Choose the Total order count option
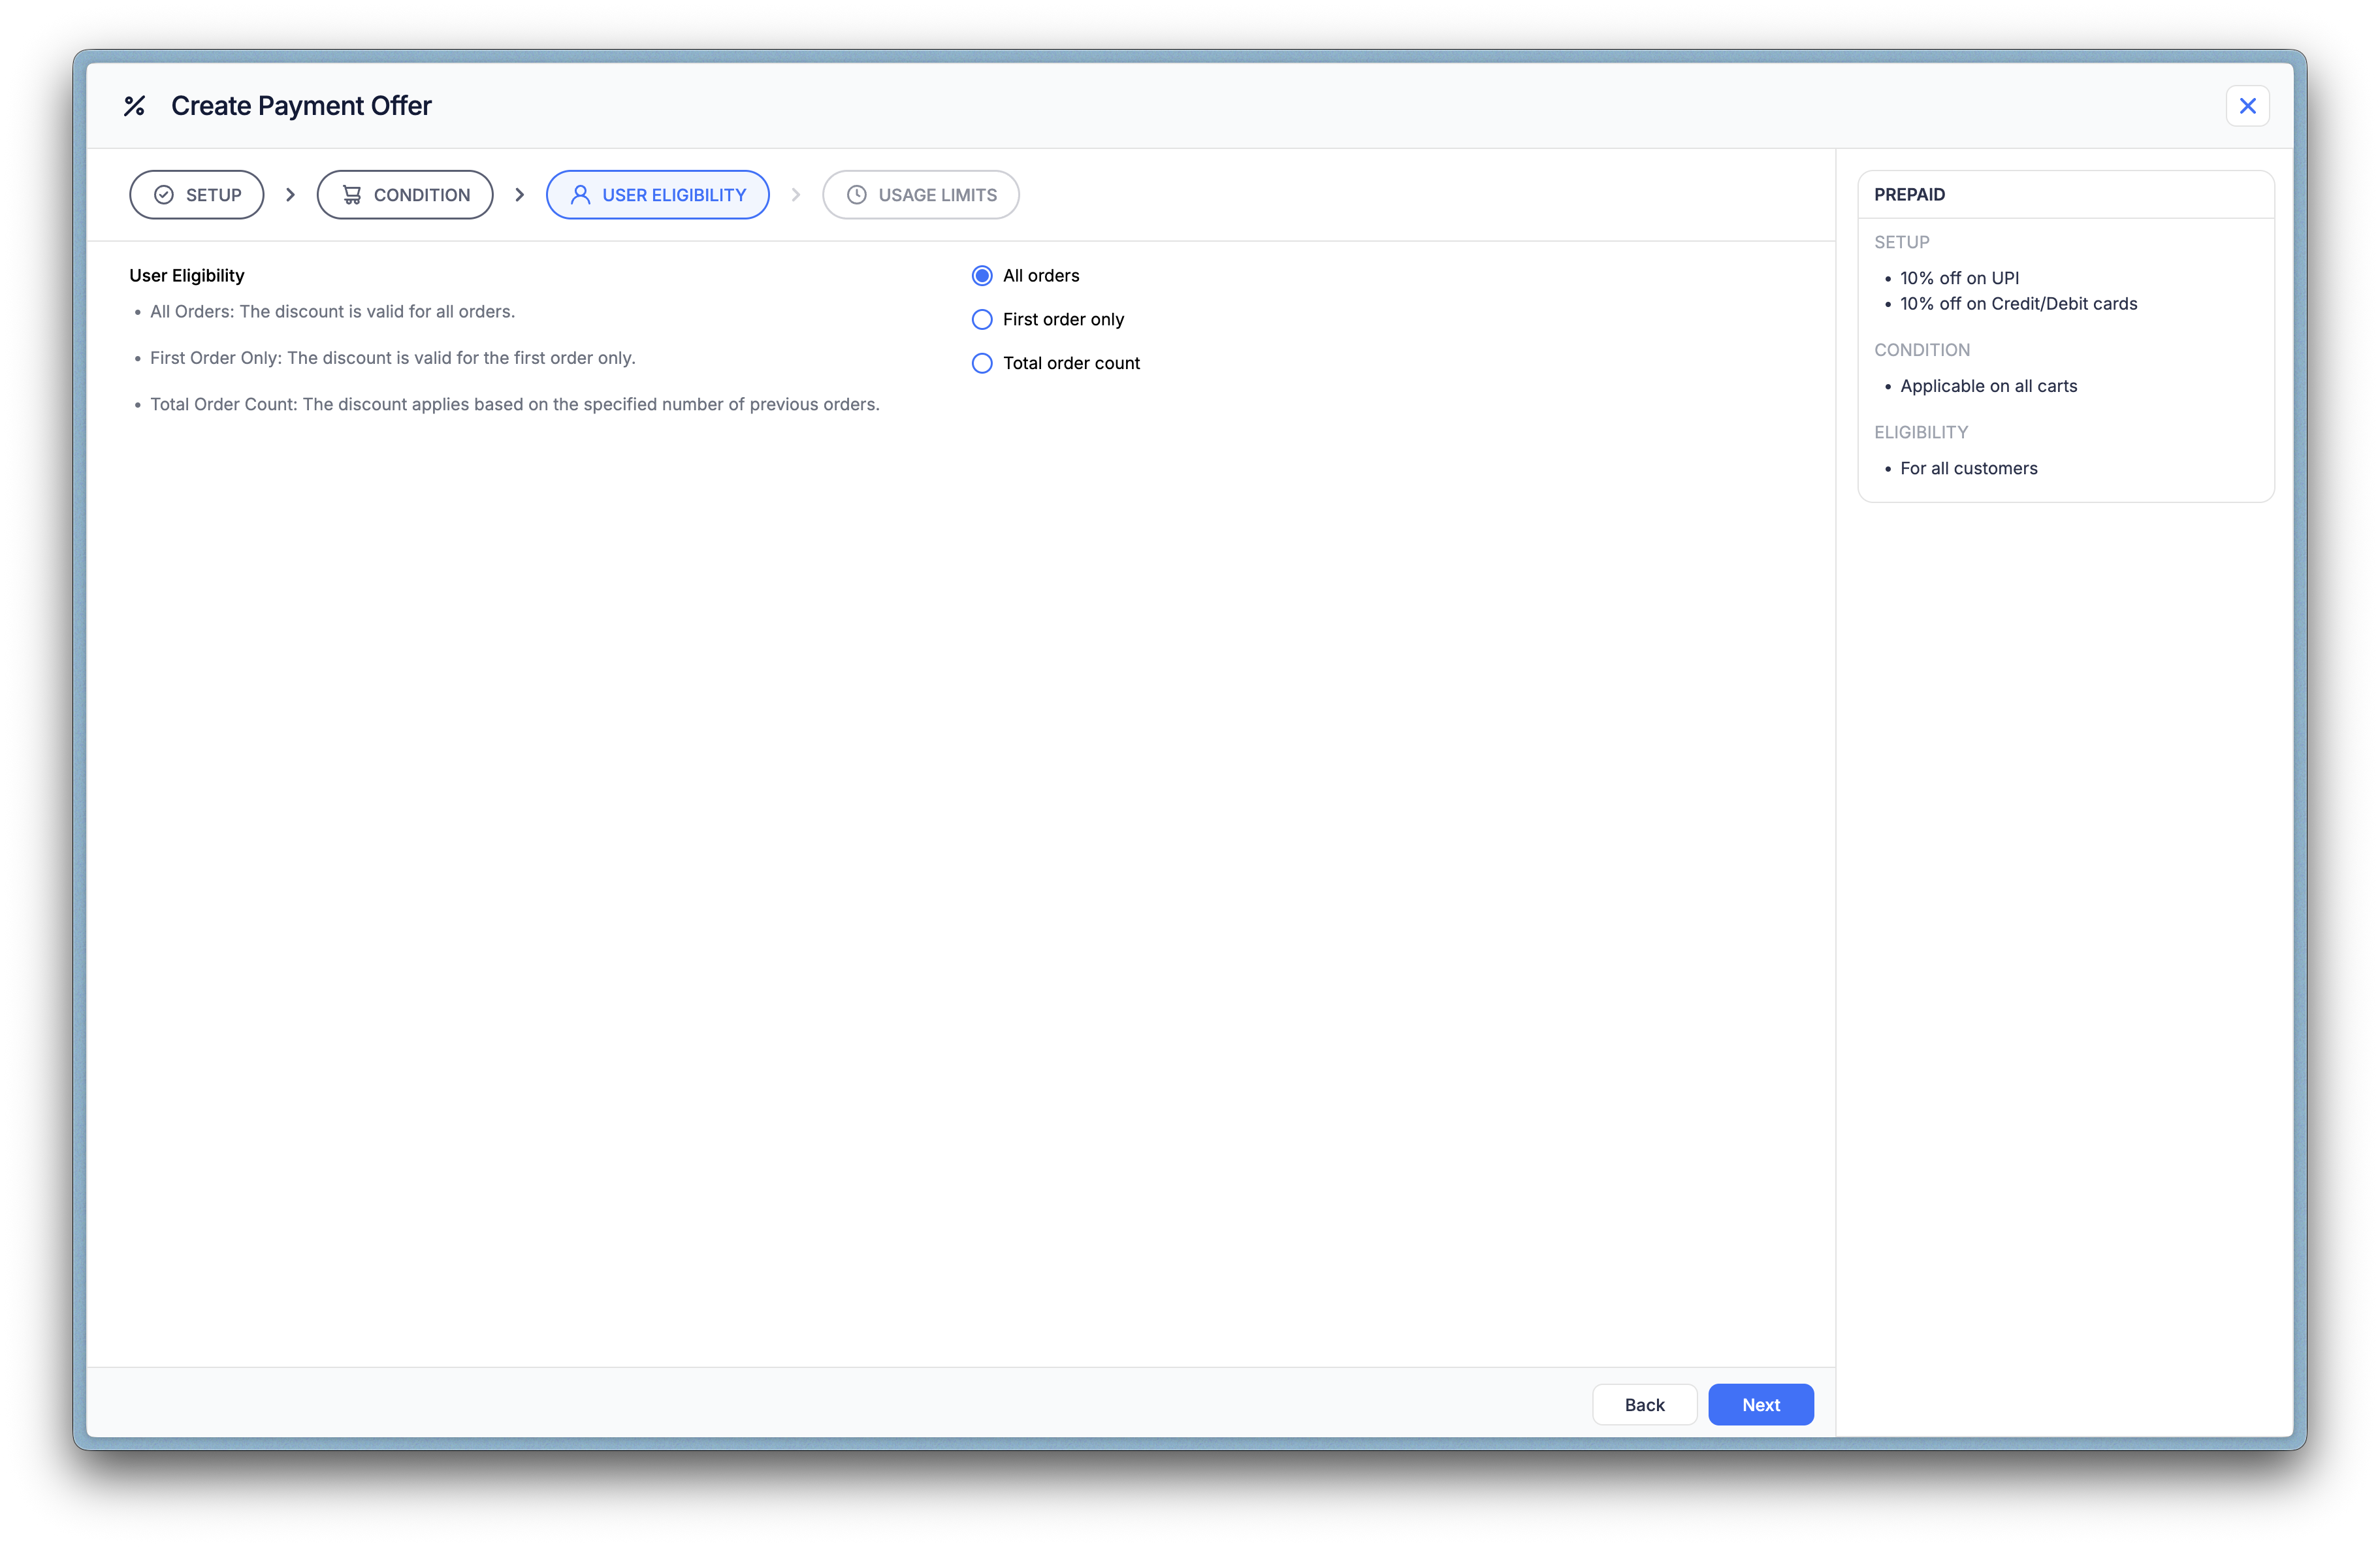The image size is (2380, 1547). (x=982, y=363)
